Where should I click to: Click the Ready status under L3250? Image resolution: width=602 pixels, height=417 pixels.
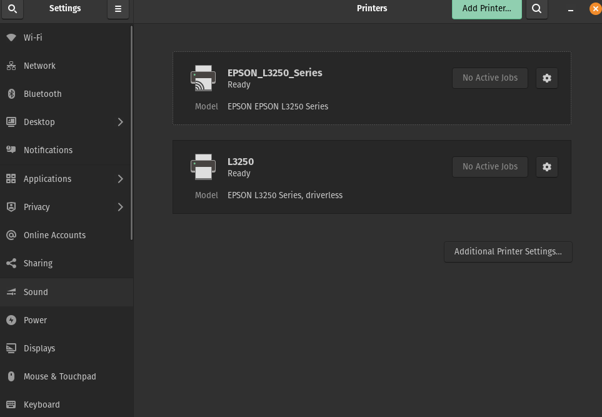pyautogui.click(x=239, y=174)
